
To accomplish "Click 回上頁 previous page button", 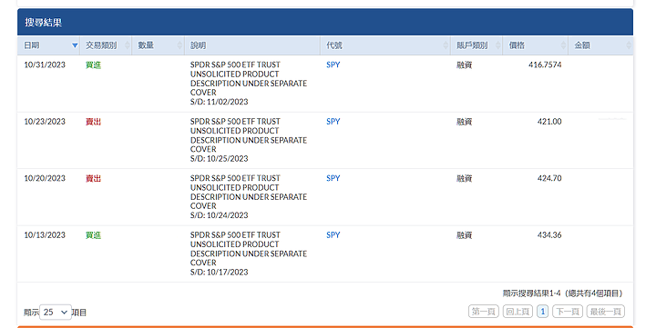I will coord(518,312).
